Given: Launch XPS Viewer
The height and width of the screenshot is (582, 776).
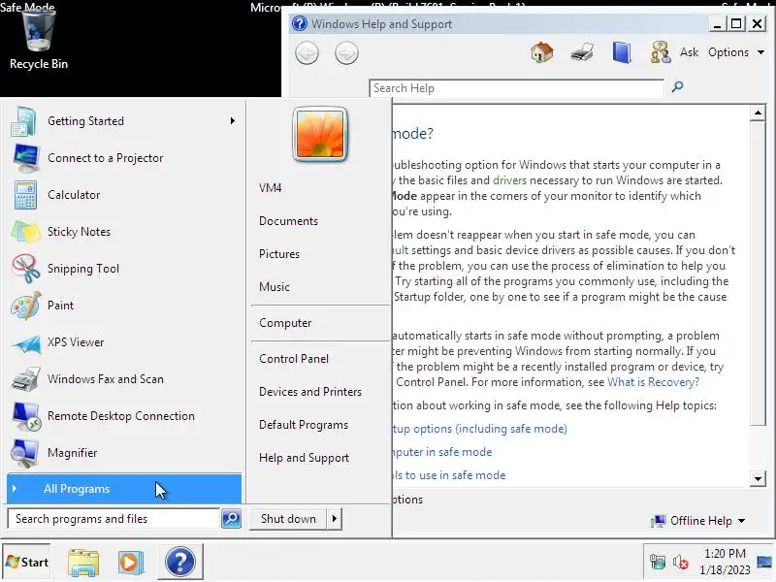Looking at the screenshot, I should coord(124,342).
